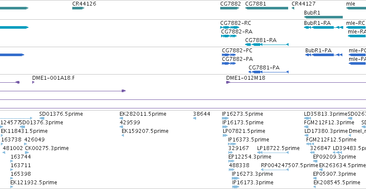The height and width of the screenshot is (189, 366).
Task: Click the 329167 feature glyph
Action: [x=231, y=153]
